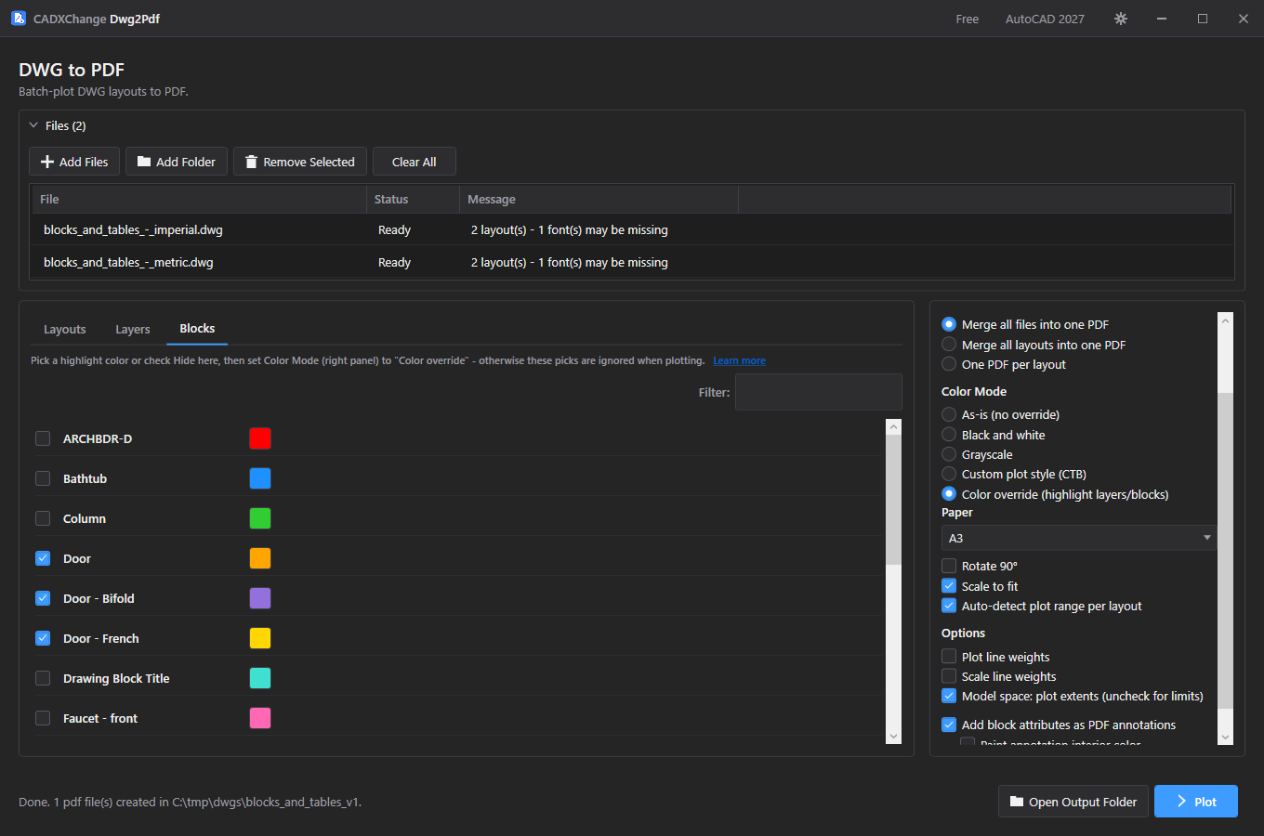Sort by the Message column header
1264x836 pixels.
(x=599, y=199)
